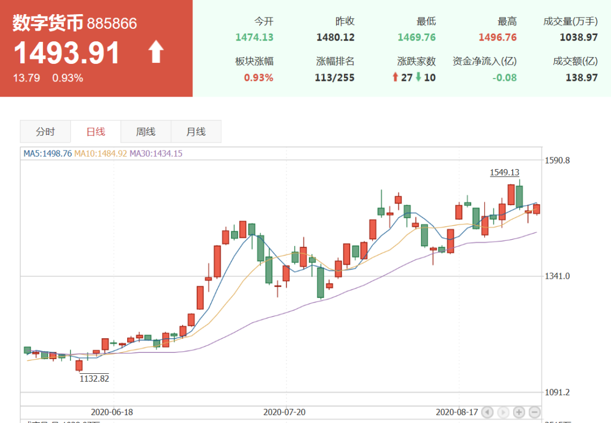Click the 1341.0 price axis label
The height and width of the screenshot is (423, 611).
click(557, 276)
